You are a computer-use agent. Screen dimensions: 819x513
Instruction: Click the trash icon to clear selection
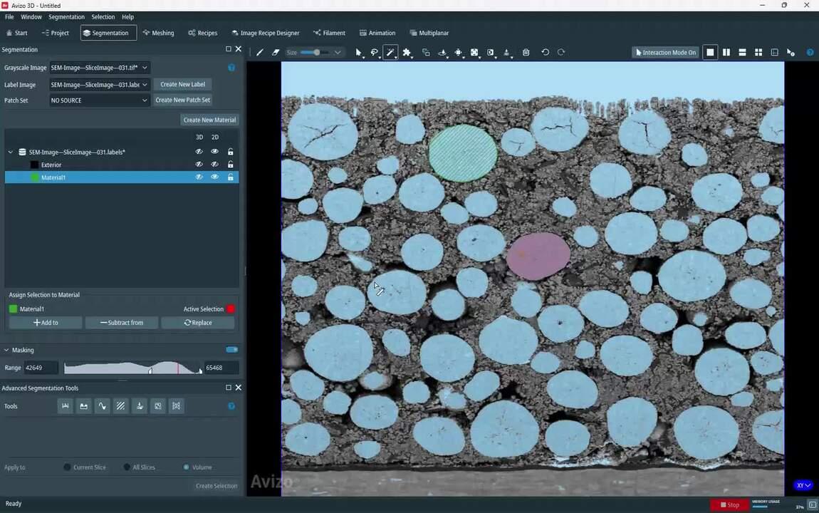coord(526,52)
